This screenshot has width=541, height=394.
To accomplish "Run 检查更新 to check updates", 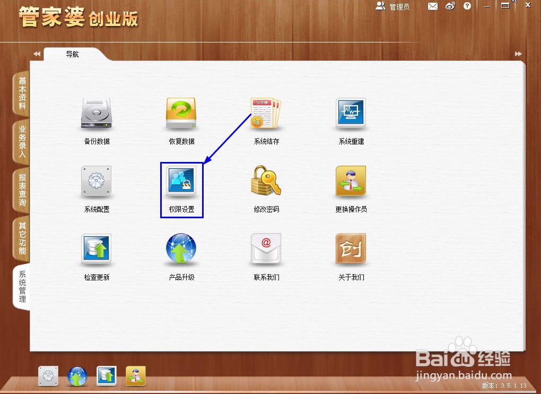I will (x=96, y=248).
